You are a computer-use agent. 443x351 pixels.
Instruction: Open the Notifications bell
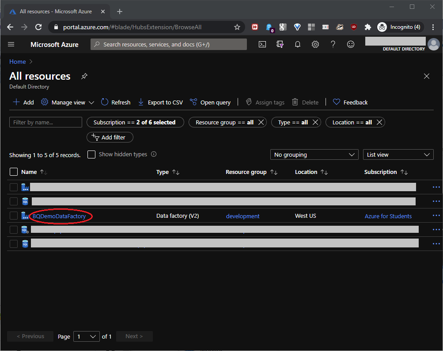[298, 44]
